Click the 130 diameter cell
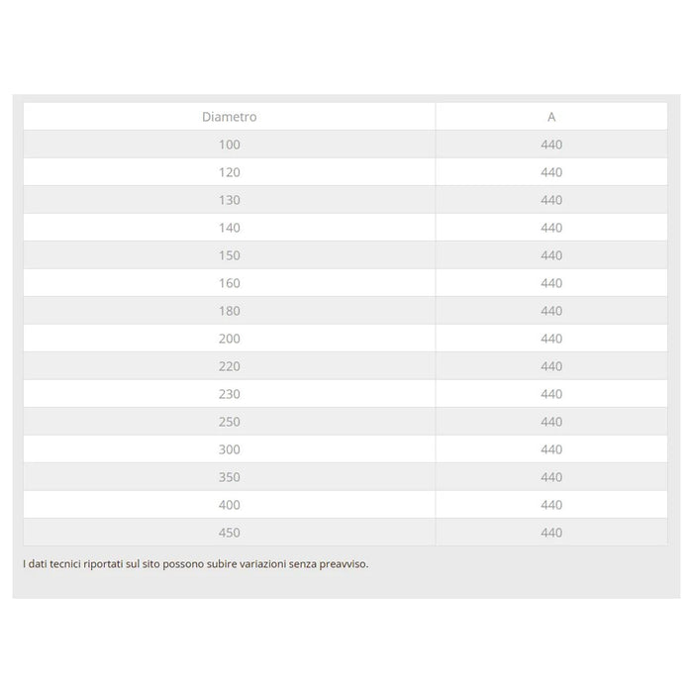The image size is (693, 693). (x=229, y=200)
